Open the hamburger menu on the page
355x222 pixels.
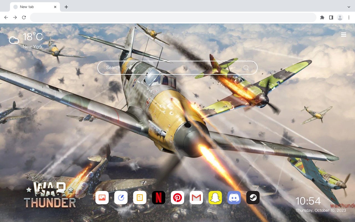pos(344,35)
